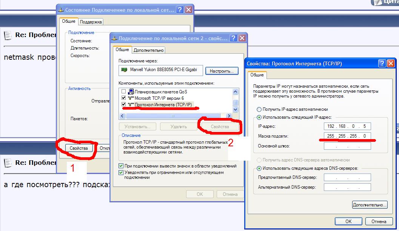Click Microsoft TCP/IP version 6 protocol icon
This screenshot has height=231, width=399.
pos(131,98)
